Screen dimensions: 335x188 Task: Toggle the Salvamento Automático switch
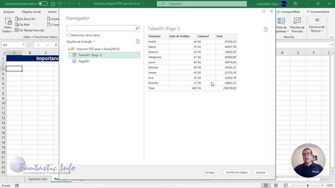coord(43,4)
